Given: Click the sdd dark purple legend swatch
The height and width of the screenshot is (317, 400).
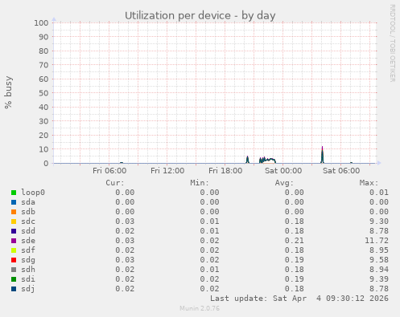Looking at the screenshot, I should point(14,231).
